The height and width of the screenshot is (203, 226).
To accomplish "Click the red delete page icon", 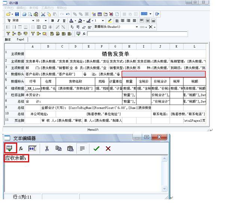I will pos(111,14).
